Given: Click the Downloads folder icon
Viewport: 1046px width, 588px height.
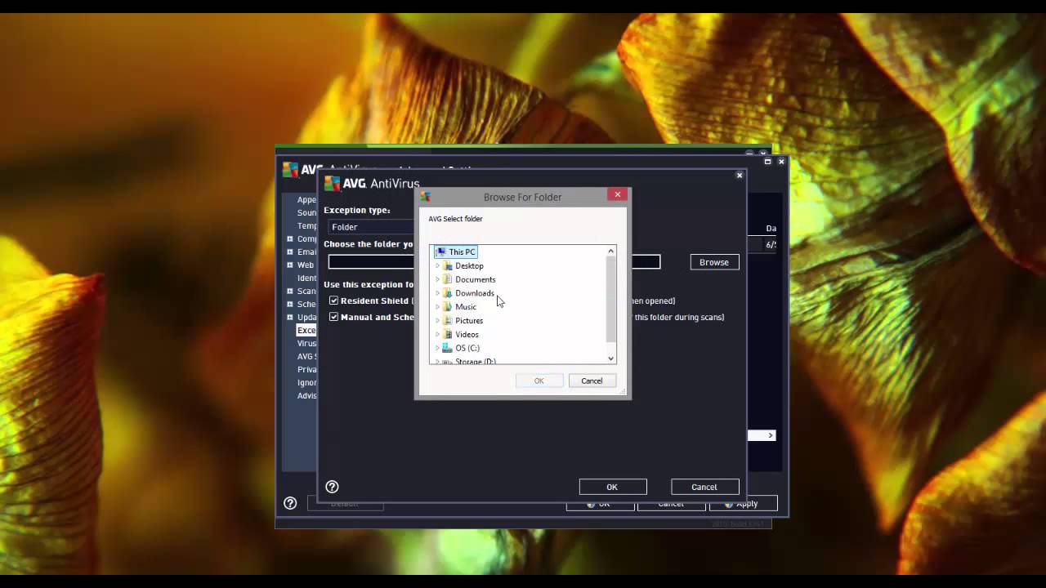Looking at the screenshot, I should pos(448,293).
